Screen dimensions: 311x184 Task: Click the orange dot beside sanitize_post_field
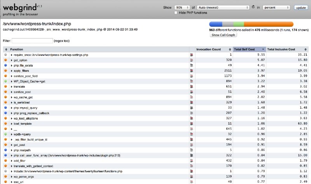(5, 76)
